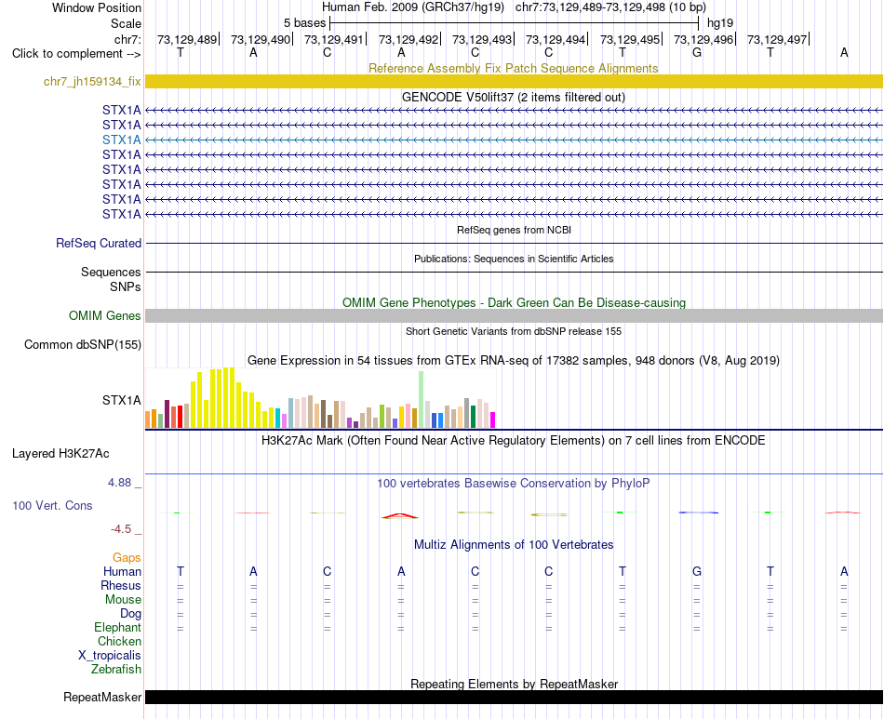This screenshot has height=719, width=884.
Task: Click the '5 bases' scale bar label
Action: pyautogui.click(x=304, y=23)
